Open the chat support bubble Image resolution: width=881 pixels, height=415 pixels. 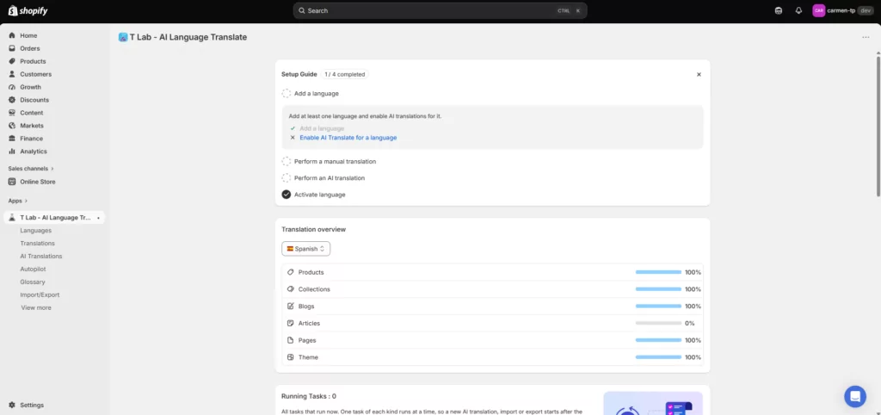(855, 396)
